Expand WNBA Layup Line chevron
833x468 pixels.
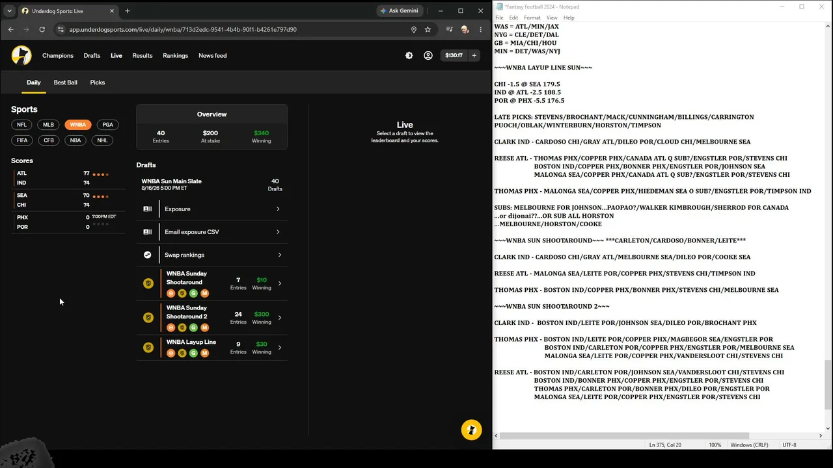[x=279, y=348]
